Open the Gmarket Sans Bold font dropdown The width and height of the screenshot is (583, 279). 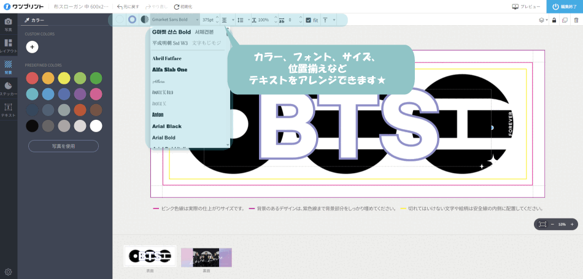[x=175, y=20]
